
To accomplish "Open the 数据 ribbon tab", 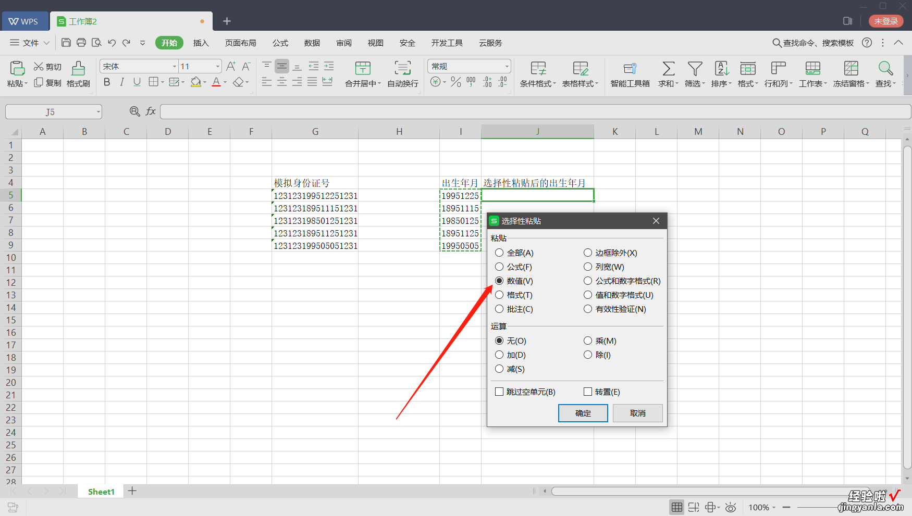I will (312, 43).
